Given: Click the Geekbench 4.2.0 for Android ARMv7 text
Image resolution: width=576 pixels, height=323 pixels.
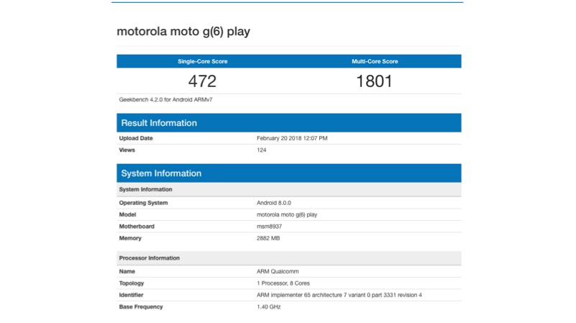Looking at the screenshot, I should pyautogui.click(x=165, y=100).
